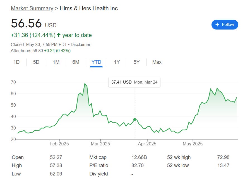250x183 pixels.
Task: Click the Low value 52.09
Action: tap(56, 174)
